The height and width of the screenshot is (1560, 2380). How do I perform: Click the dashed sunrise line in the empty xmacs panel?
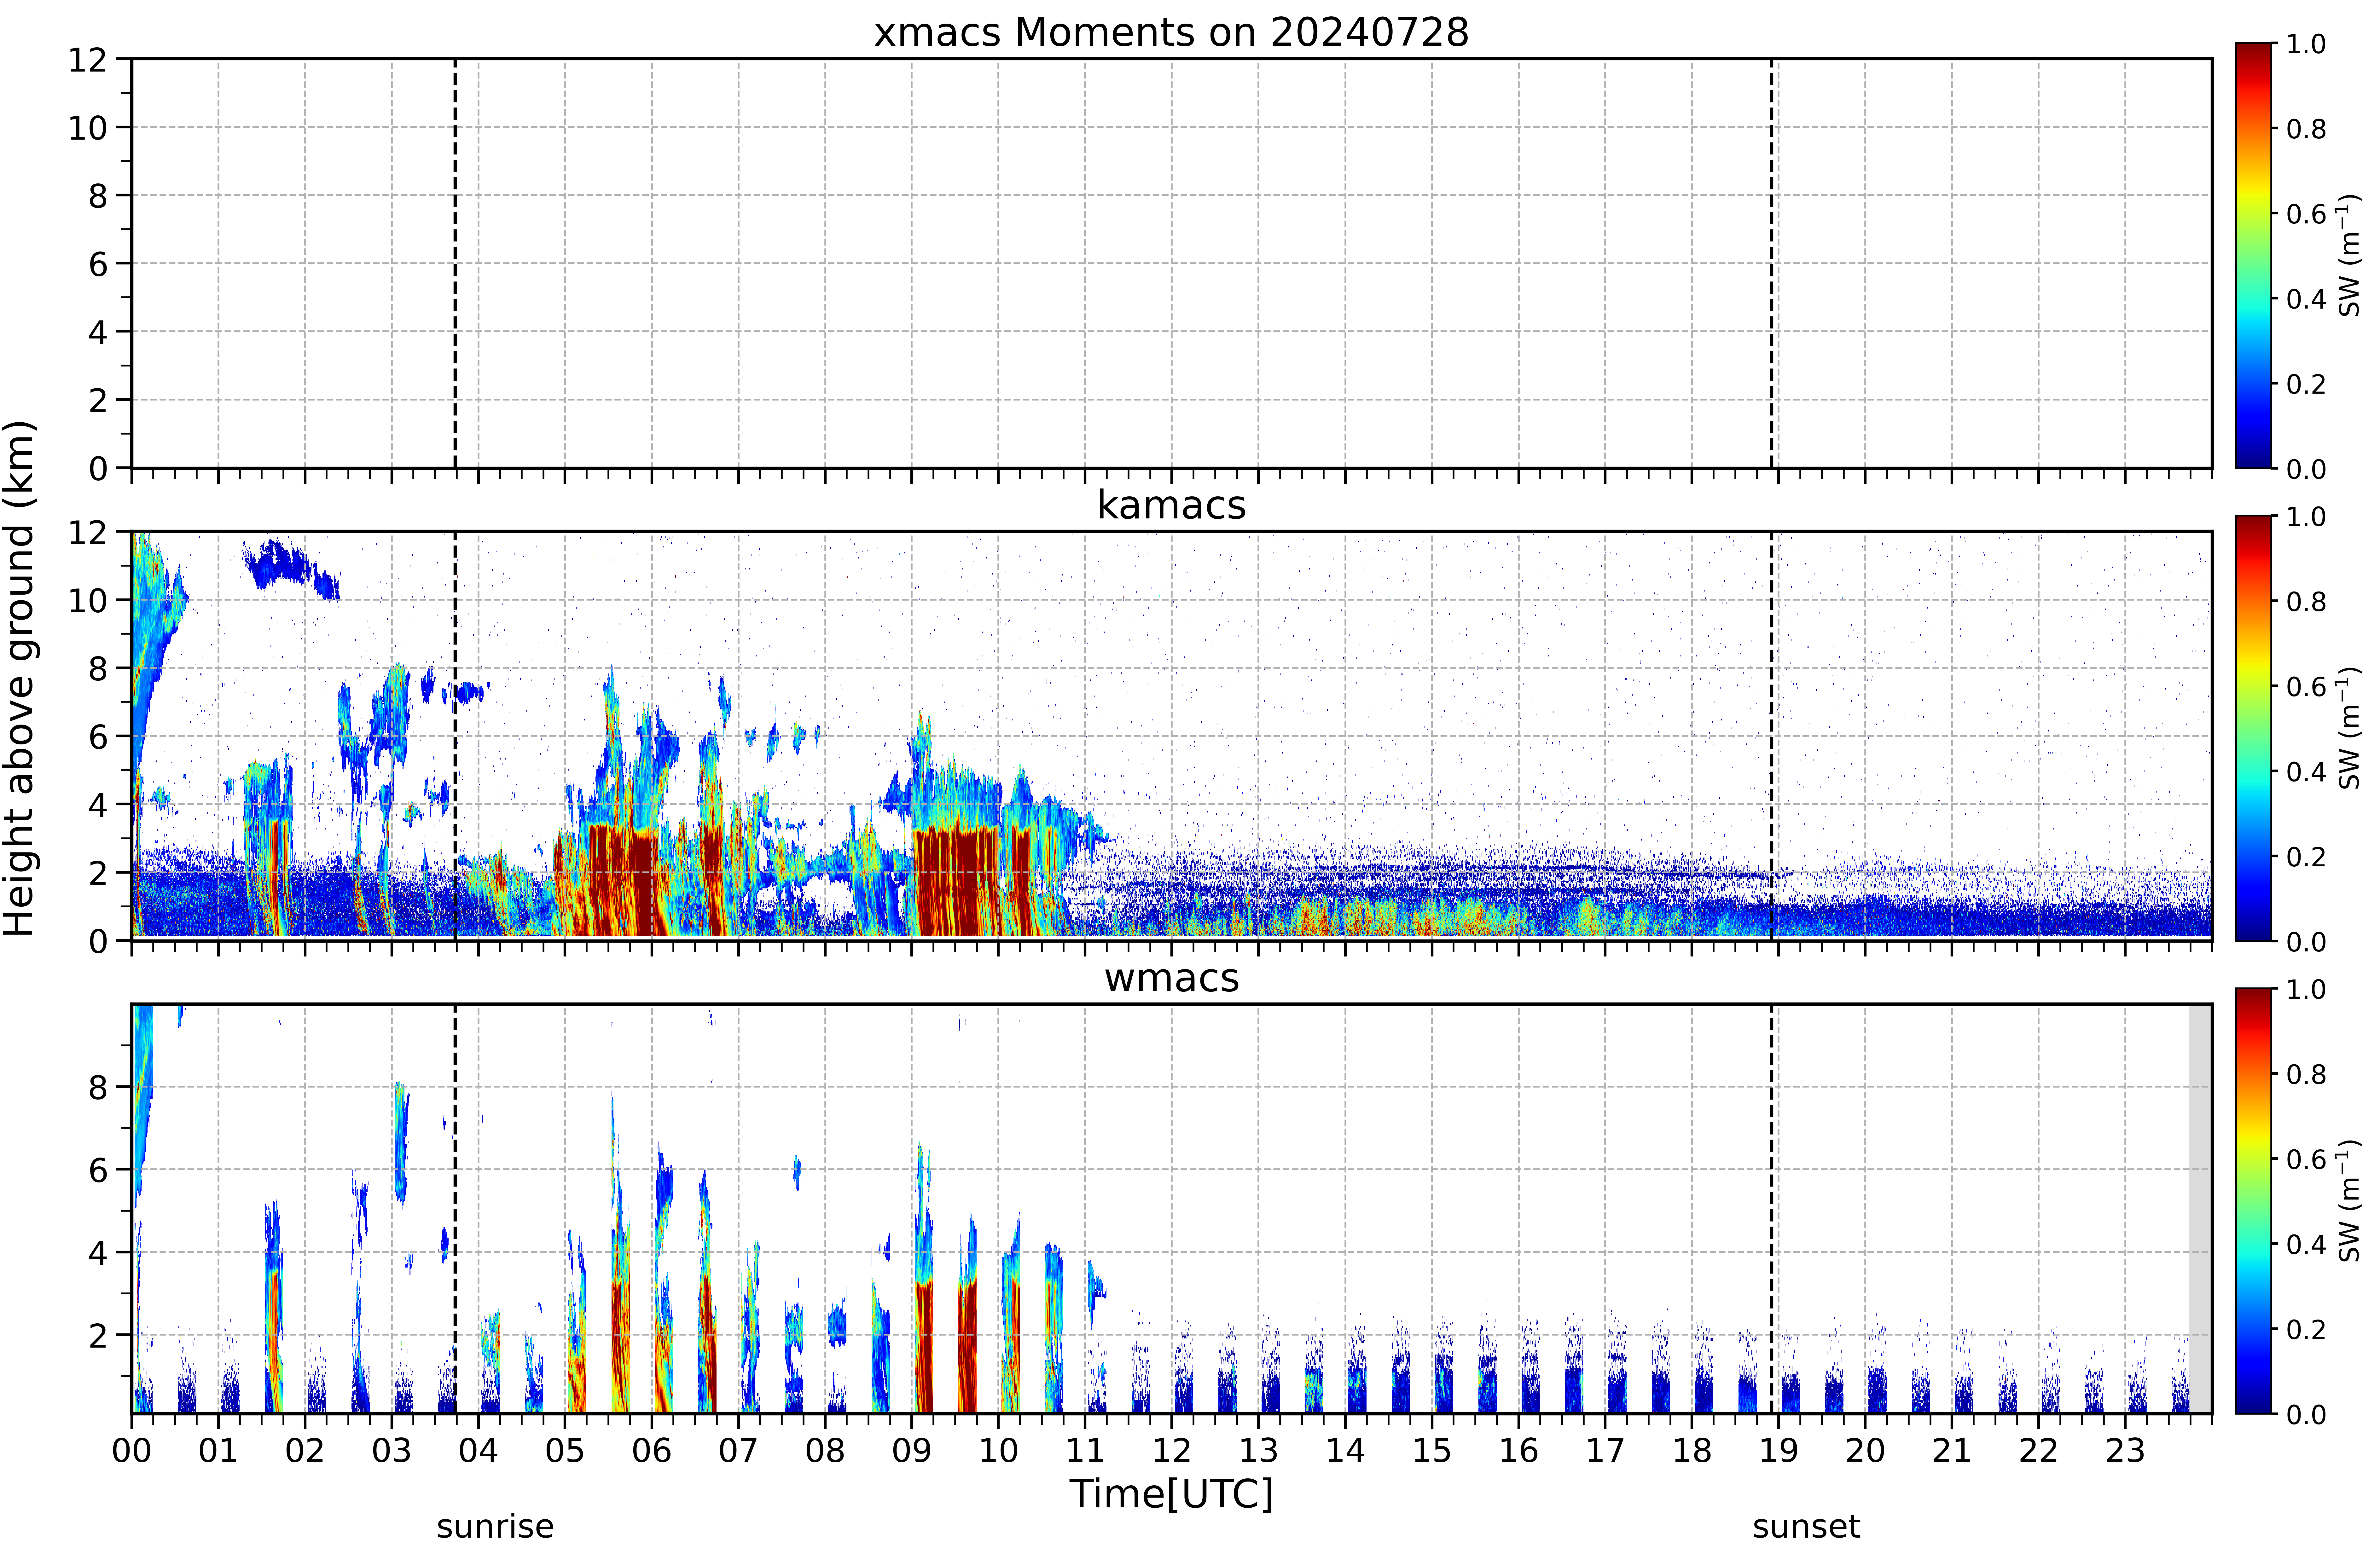point(455,263)
